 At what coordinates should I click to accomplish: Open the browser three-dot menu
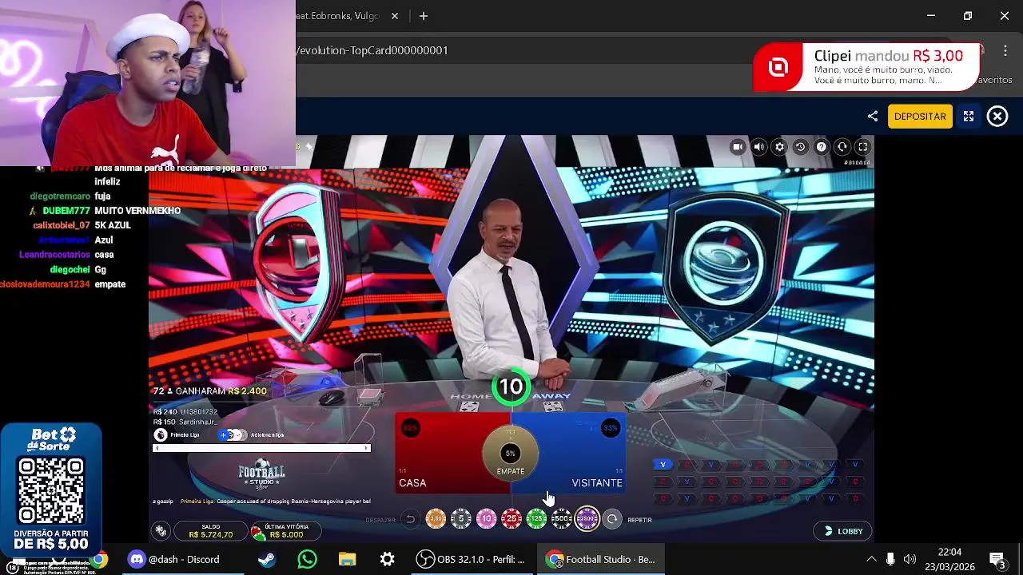coord(1005,50)
